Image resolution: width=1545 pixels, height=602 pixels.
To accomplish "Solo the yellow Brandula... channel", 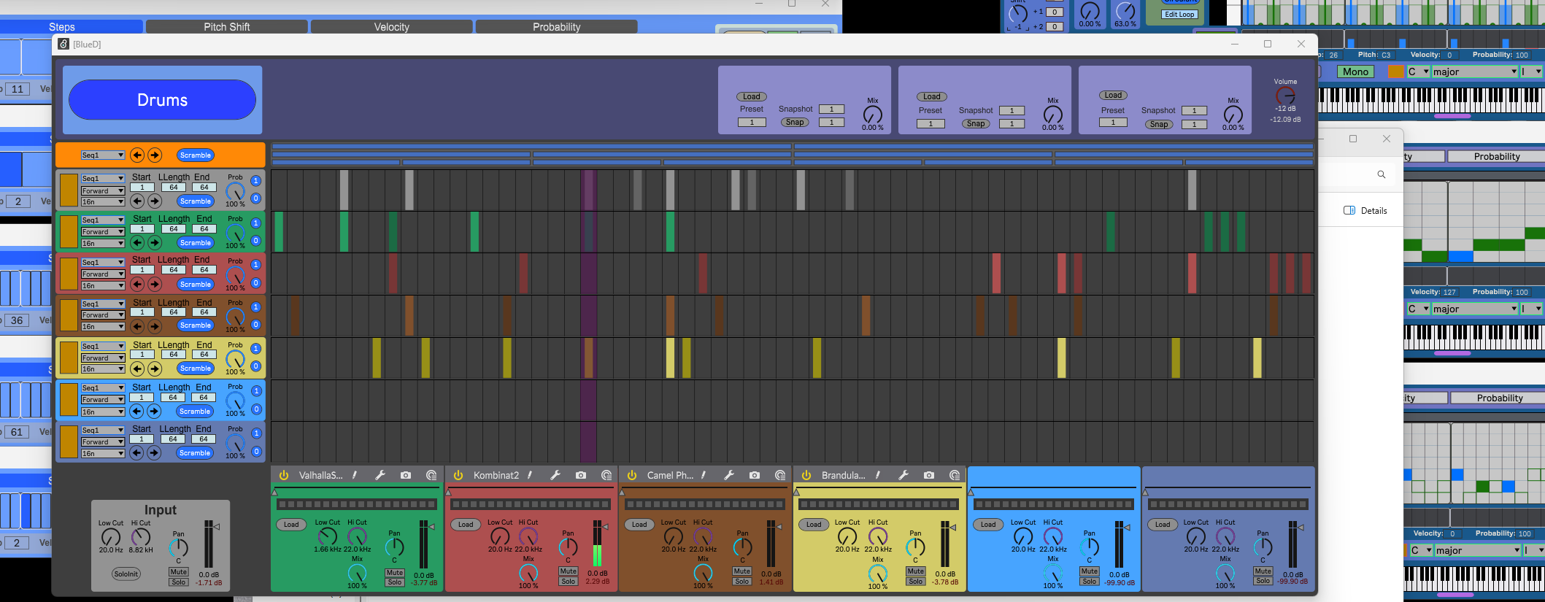I will click(916, 582).
